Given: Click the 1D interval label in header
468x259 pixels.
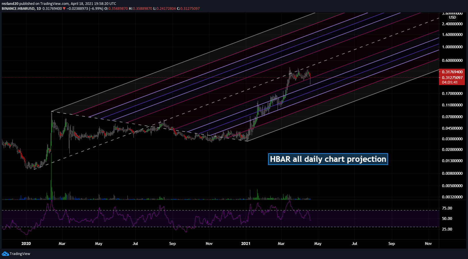Looking at the screenshot, I should [39, 9].
